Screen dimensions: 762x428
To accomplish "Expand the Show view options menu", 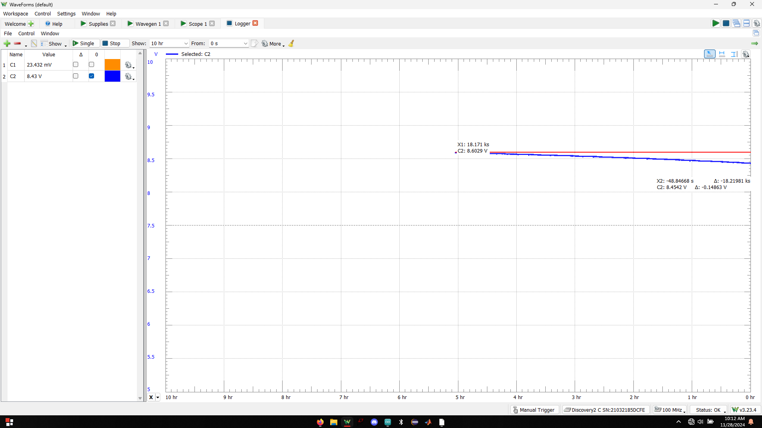I will coord(54,44).
